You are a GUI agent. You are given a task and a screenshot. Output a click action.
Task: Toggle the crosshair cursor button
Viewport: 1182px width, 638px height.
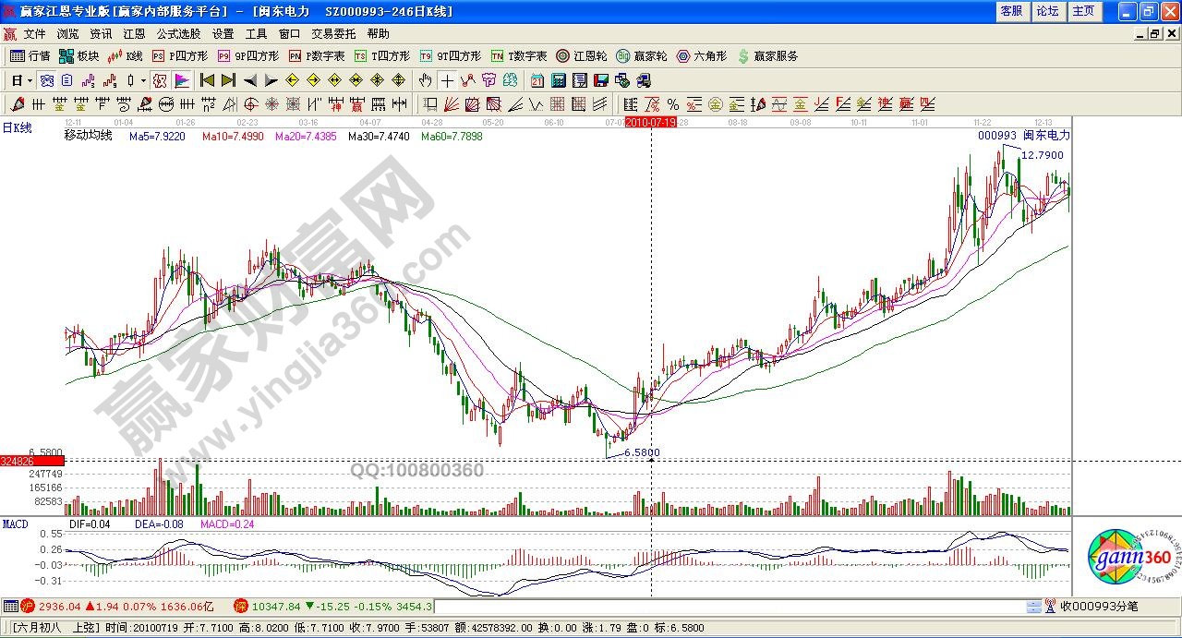447,80
